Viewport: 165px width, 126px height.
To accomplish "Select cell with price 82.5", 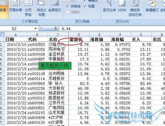I will 79,83.
